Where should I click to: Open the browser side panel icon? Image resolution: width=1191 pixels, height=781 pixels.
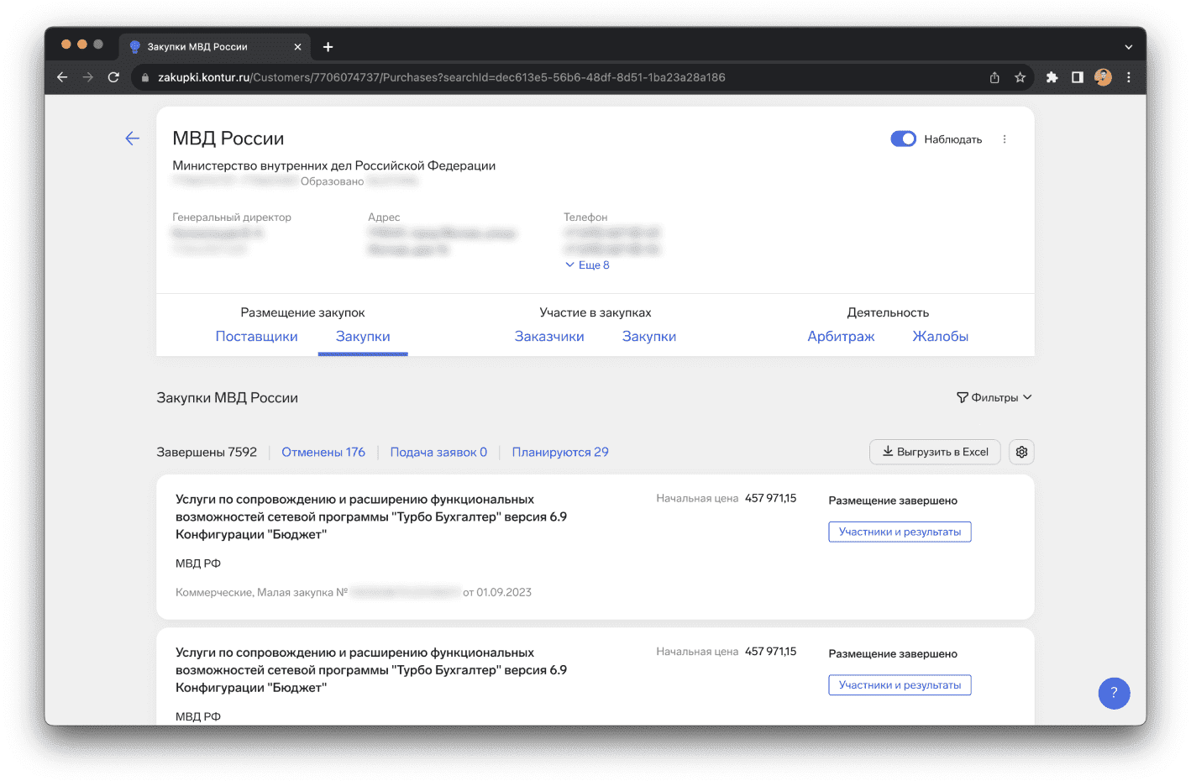pos(1077,77)
